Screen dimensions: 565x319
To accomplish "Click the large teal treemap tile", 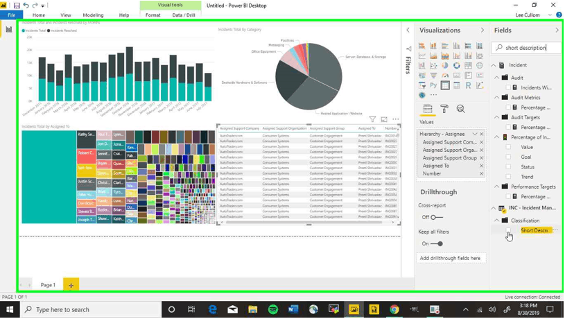I will (49, 177).
